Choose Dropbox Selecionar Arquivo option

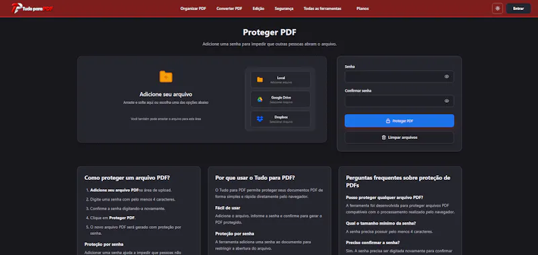coord(280,119)
